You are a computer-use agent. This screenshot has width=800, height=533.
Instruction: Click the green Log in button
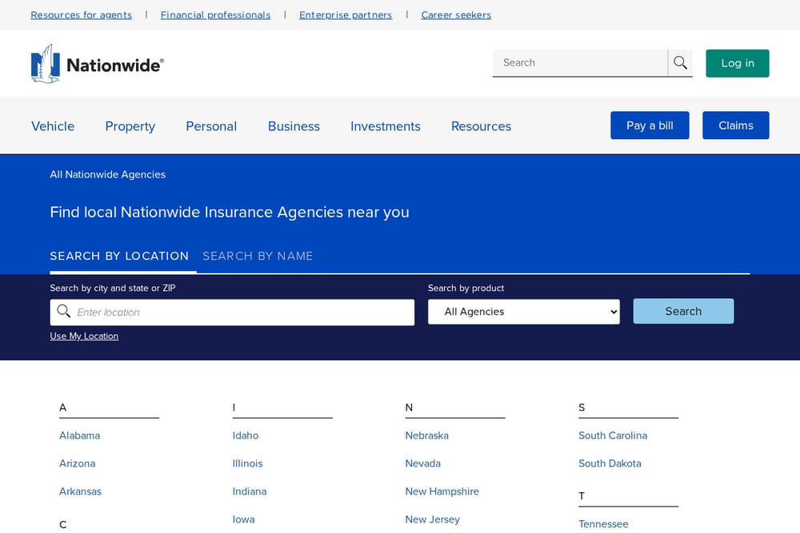[738, 63]
